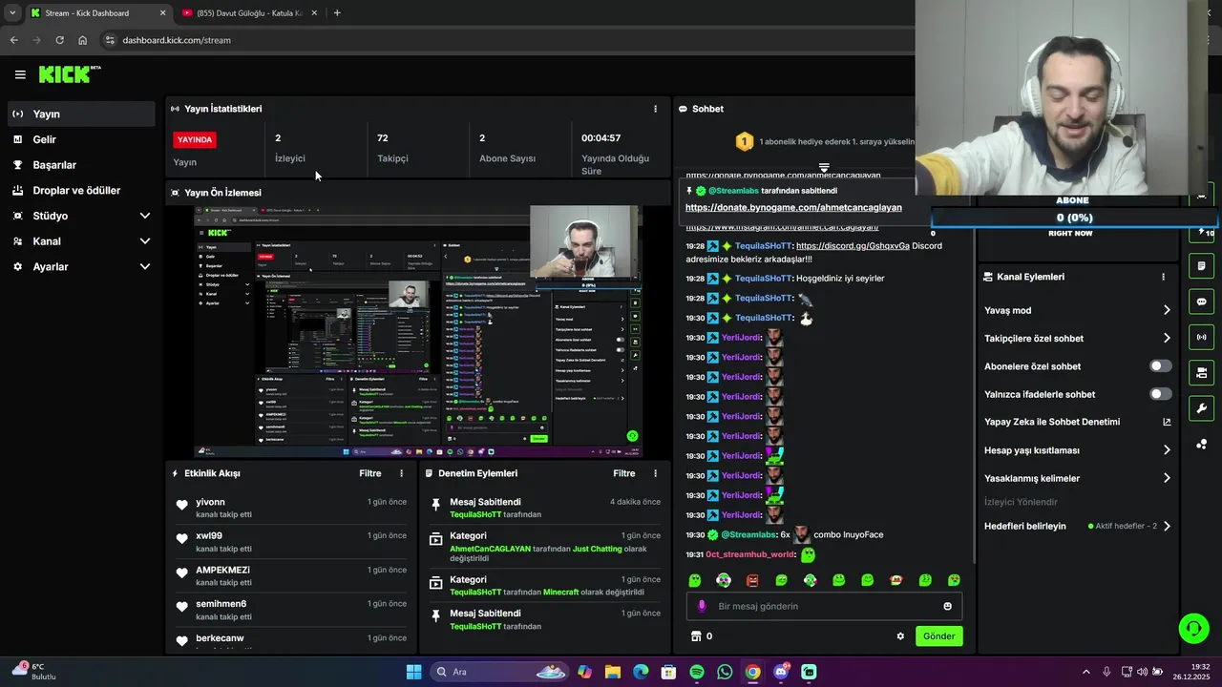The image size is (1222, 687).
Task: Open options menu of Kanal Eylemleri panel
Action: coord(1163,277)
